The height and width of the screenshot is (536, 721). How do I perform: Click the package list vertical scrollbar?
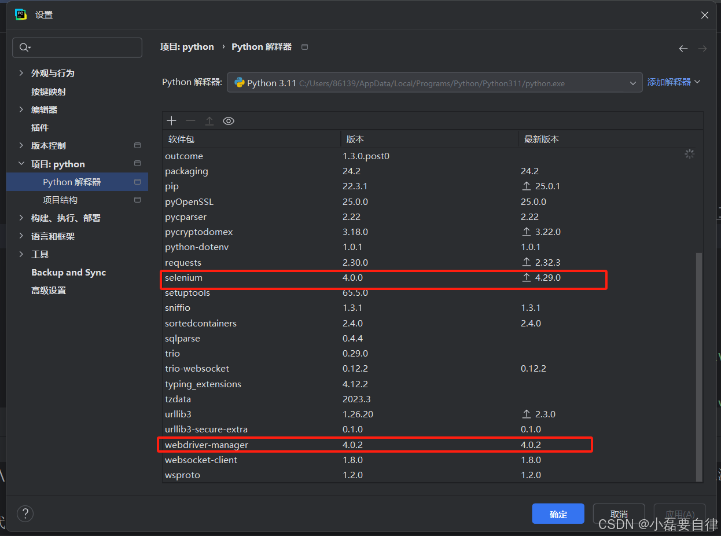click(698, 366)
